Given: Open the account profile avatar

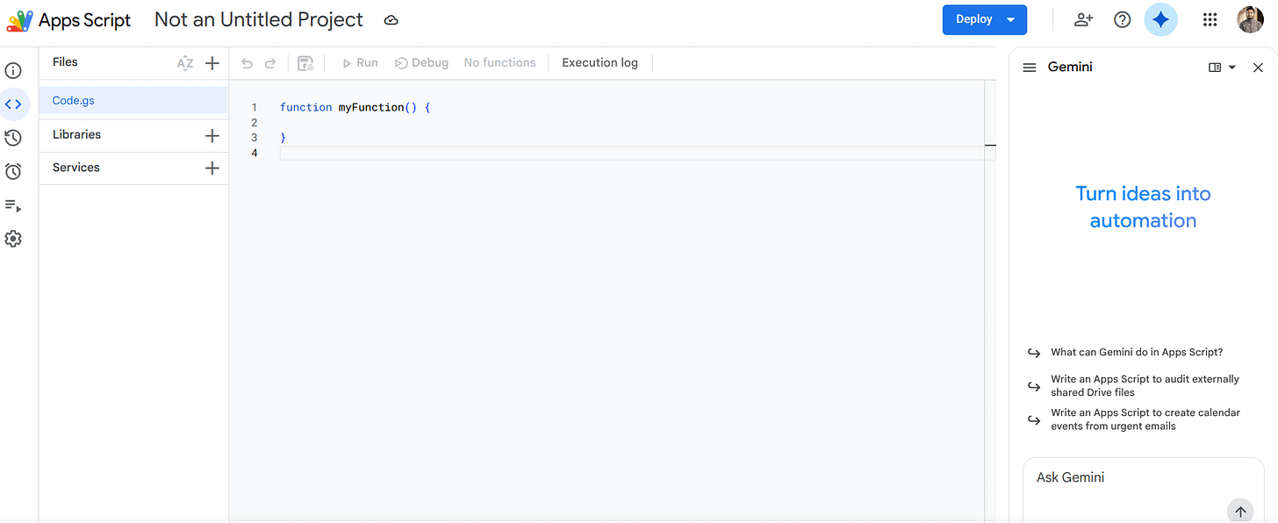Looking at the screenshot, I should pos(1251,19).
